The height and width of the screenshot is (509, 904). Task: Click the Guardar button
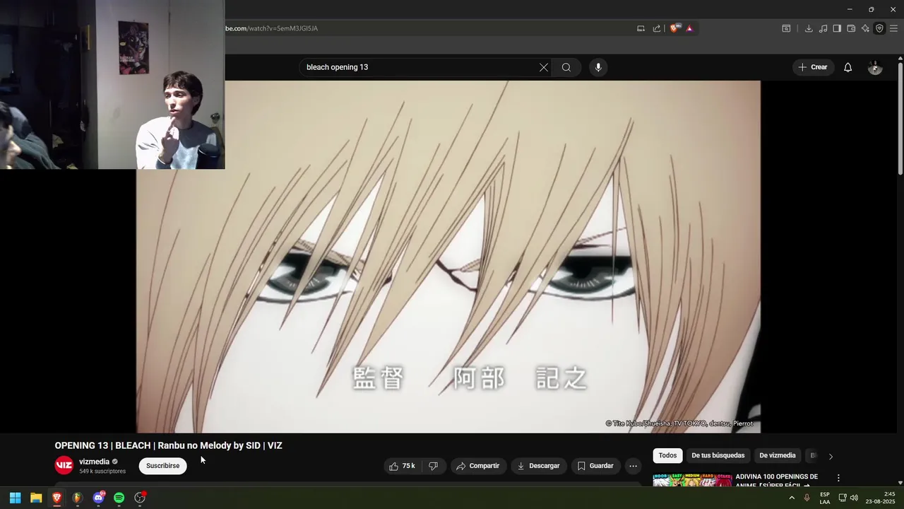click(x=595, y=466)
